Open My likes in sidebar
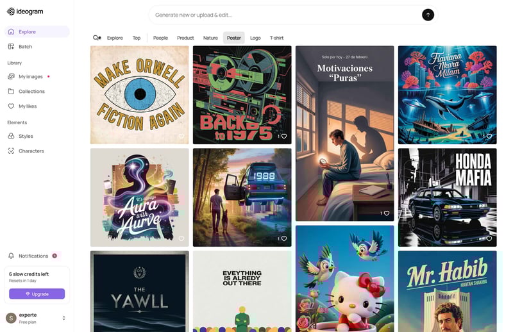Viewport: 513px width, 332px height. pyautogui.click(x=27, y=106)
